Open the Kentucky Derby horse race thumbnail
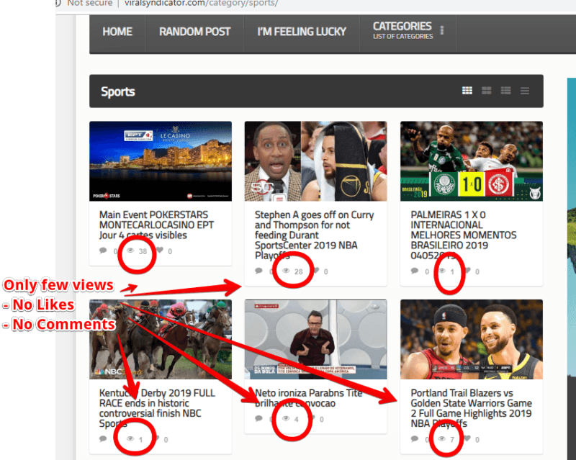Viewport: 576px width, 460px height. point(161,339)
